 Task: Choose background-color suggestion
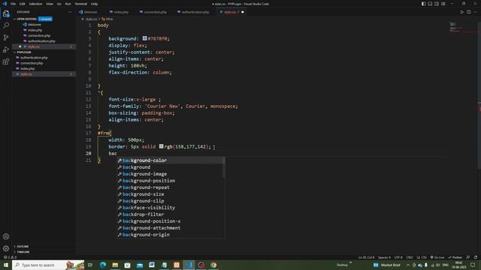[x=171, y=160]
